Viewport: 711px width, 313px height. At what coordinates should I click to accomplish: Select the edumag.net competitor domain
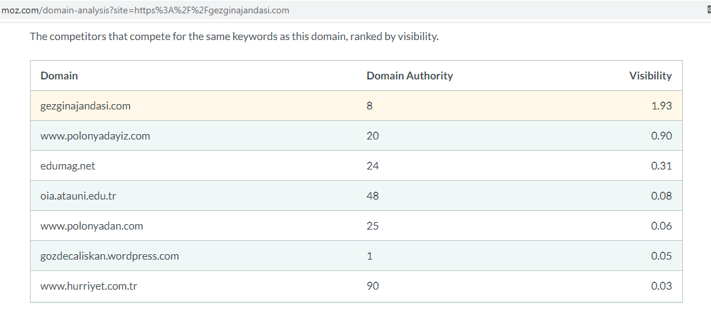(x=67, y=166)
